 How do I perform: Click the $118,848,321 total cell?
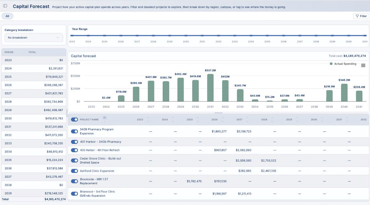point(54,77)
